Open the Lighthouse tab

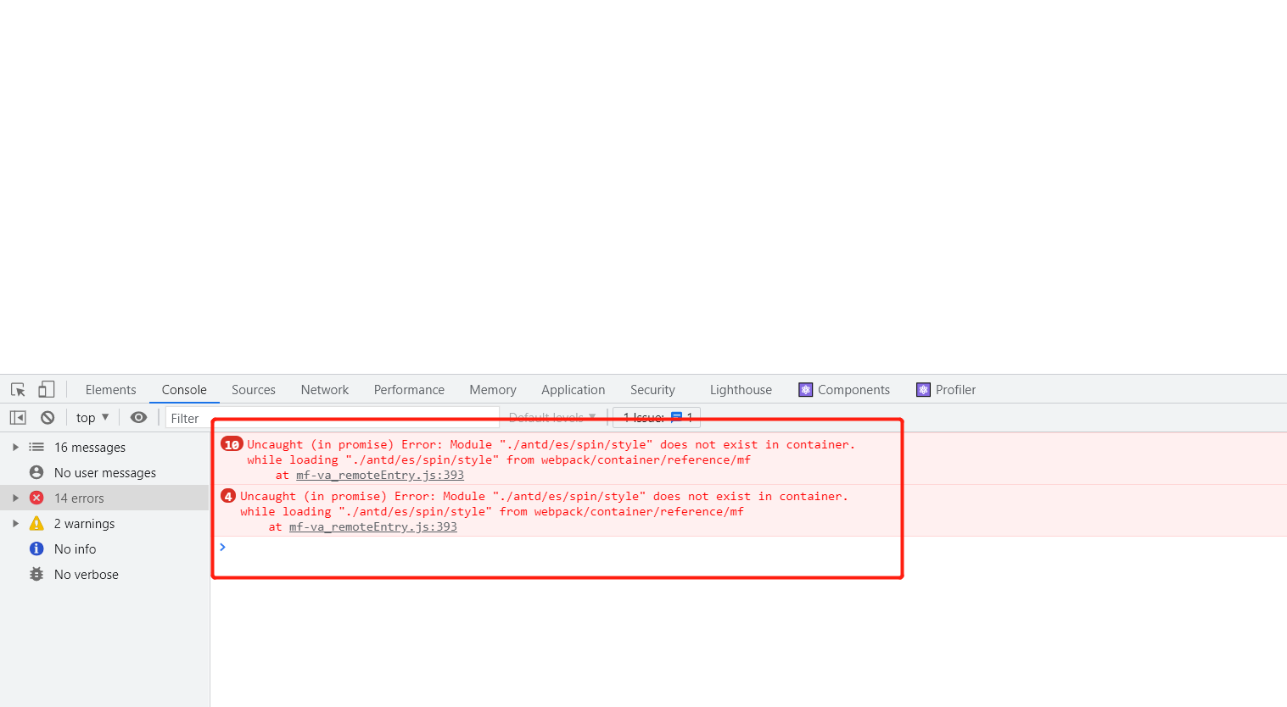tap(741, 390)
